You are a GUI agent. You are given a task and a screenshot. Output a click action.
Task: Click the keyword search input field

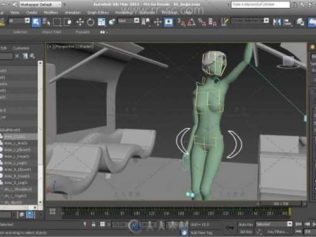click(x=260, y=4)
